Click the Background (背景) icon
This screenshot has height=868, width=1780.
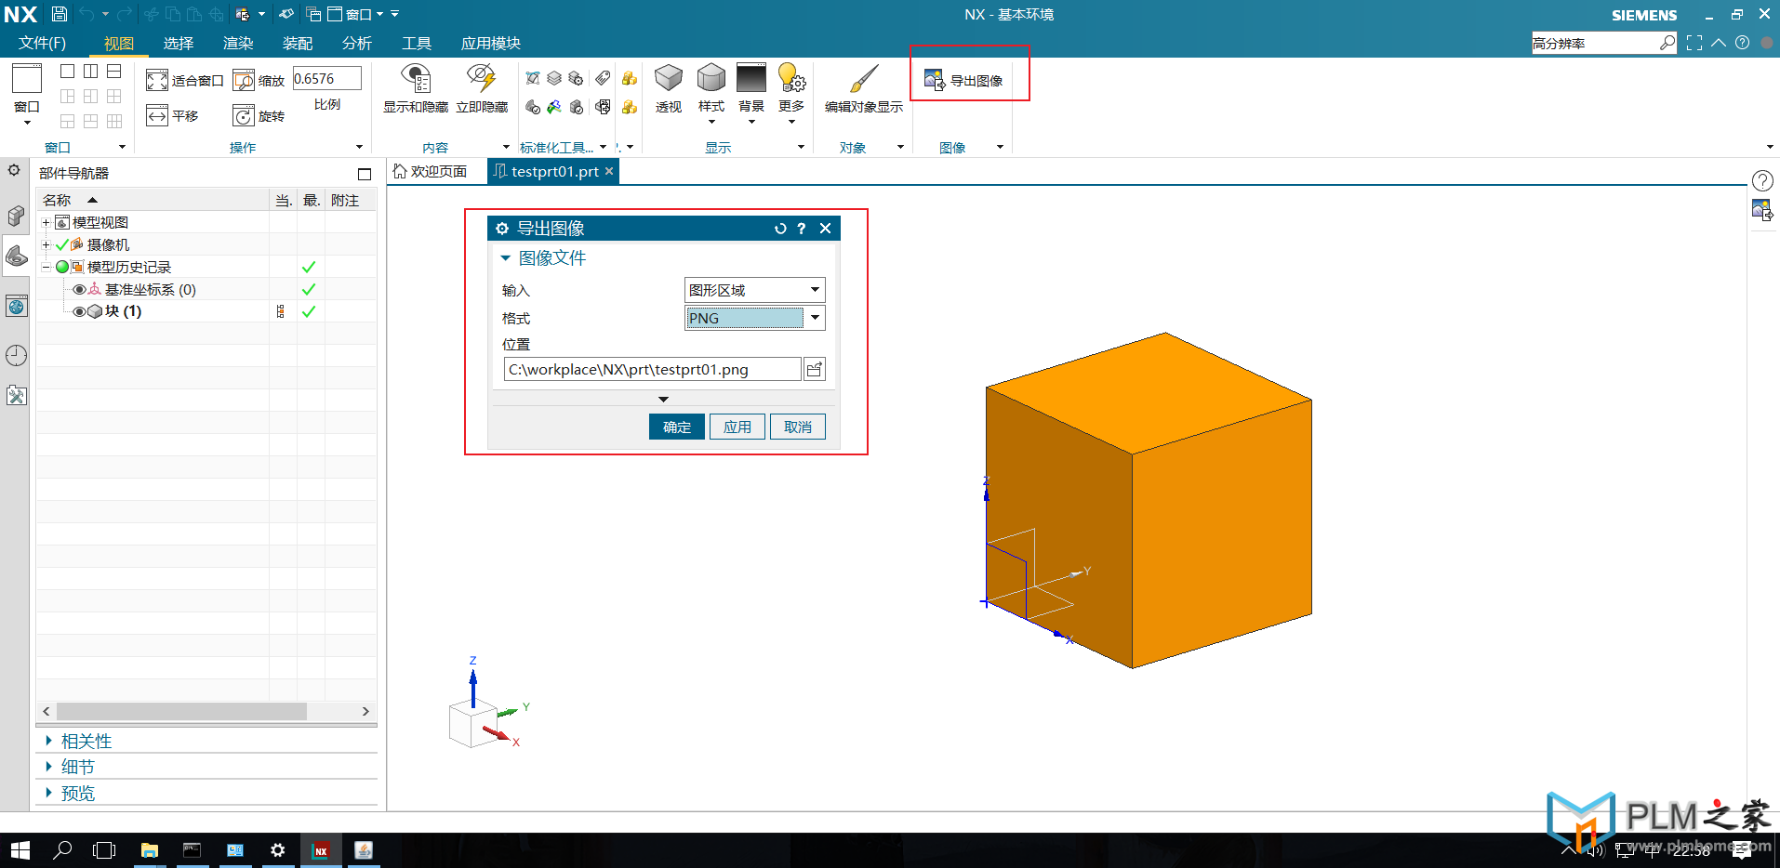(x=751, y=78)
